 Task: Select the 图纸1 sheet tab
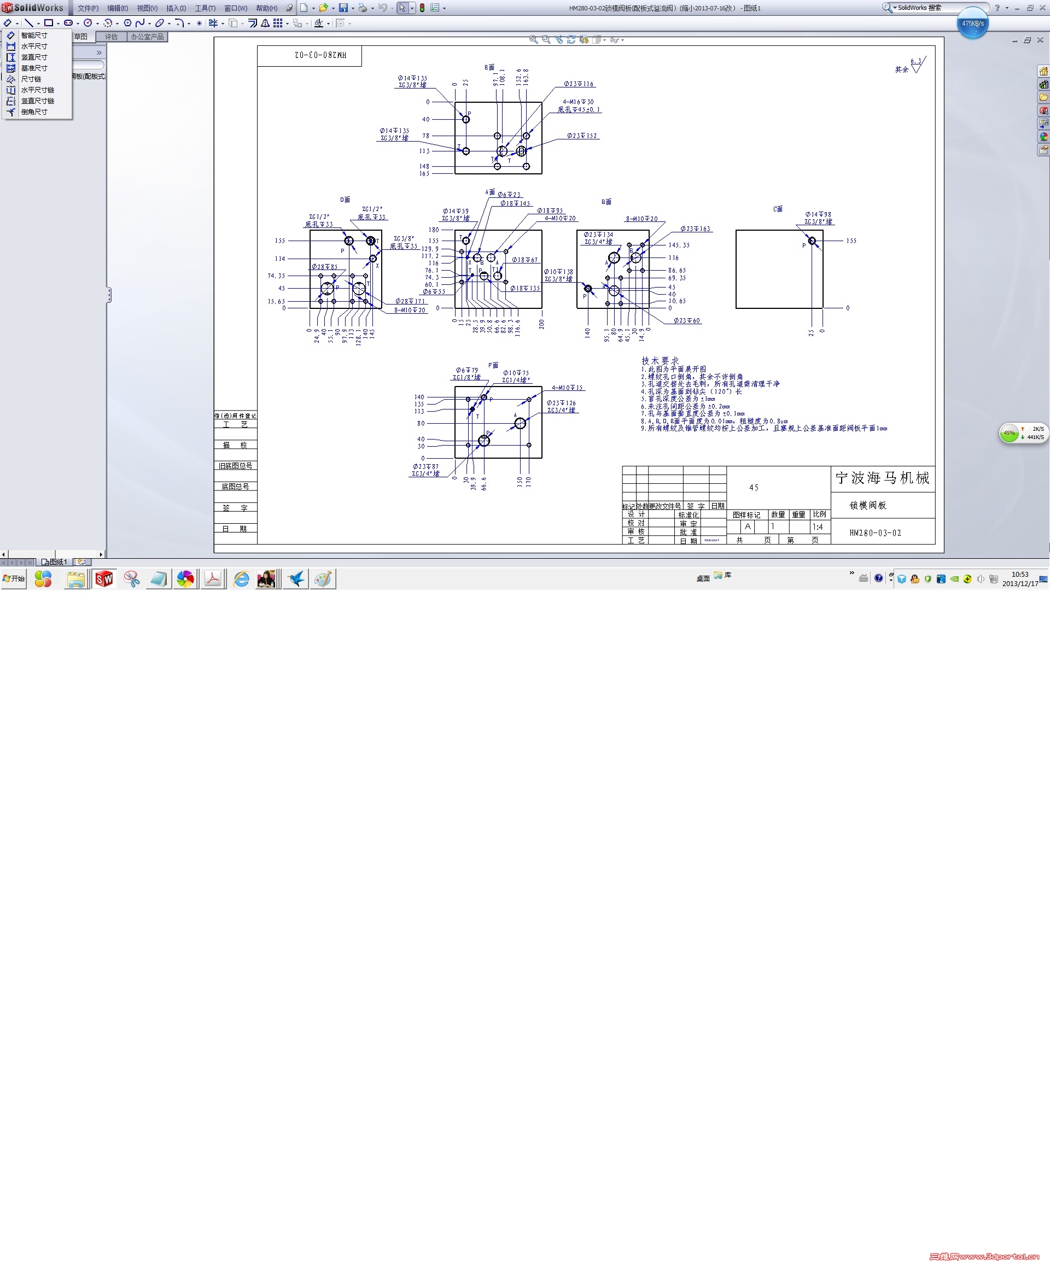[x=55, y=561]
